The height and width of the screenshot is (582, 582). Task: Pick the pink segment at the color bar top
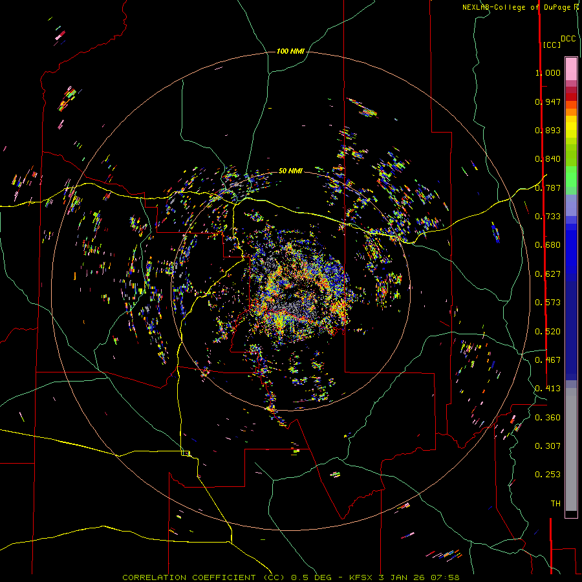[x=571, y=69]
